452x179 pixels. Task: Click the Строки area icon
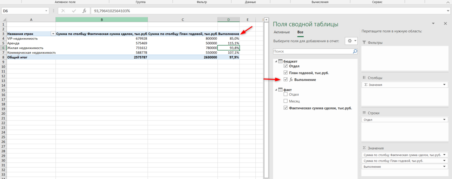click(x=364, y=113)
